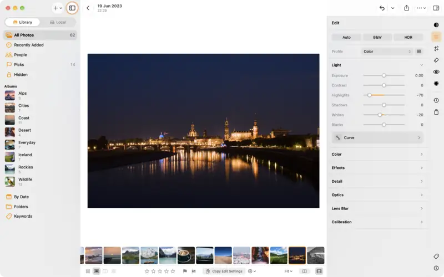The width and height of the screenshot is (444, 277).
Task: Open the Masking circle tool
Action: tap(436, 84)
